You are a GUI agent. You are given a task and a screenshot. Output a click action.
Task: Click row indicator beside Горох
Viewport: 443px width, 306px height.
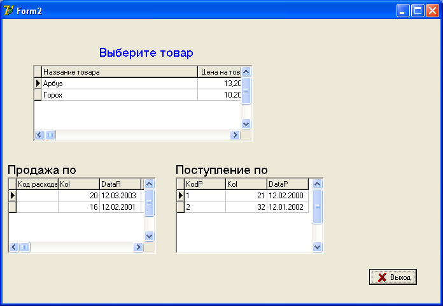tap(38, 95)
